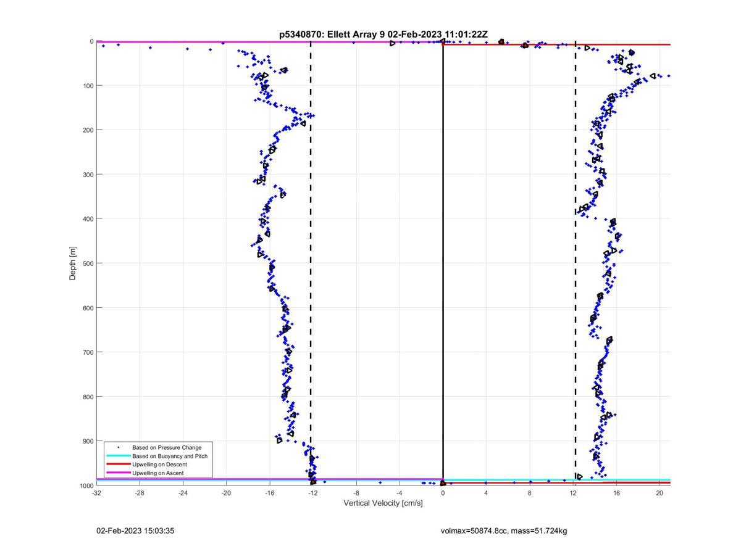The height and width of the screenshot is (546, 741).
Task: Click the x-axis tick label -8
Action: tap(356, 493)
